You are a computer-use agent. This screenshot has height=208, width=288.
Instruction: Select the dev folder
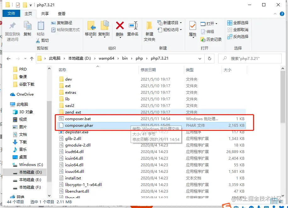click(68, 79)
